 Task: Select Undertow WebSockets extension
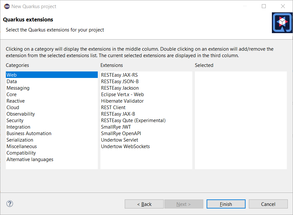(125, 146)
